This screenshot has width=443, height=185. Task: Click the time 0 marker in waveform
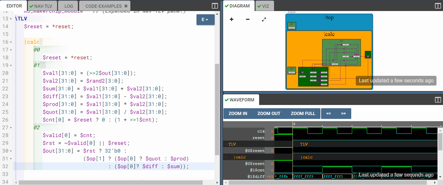(x=294, y=124)
